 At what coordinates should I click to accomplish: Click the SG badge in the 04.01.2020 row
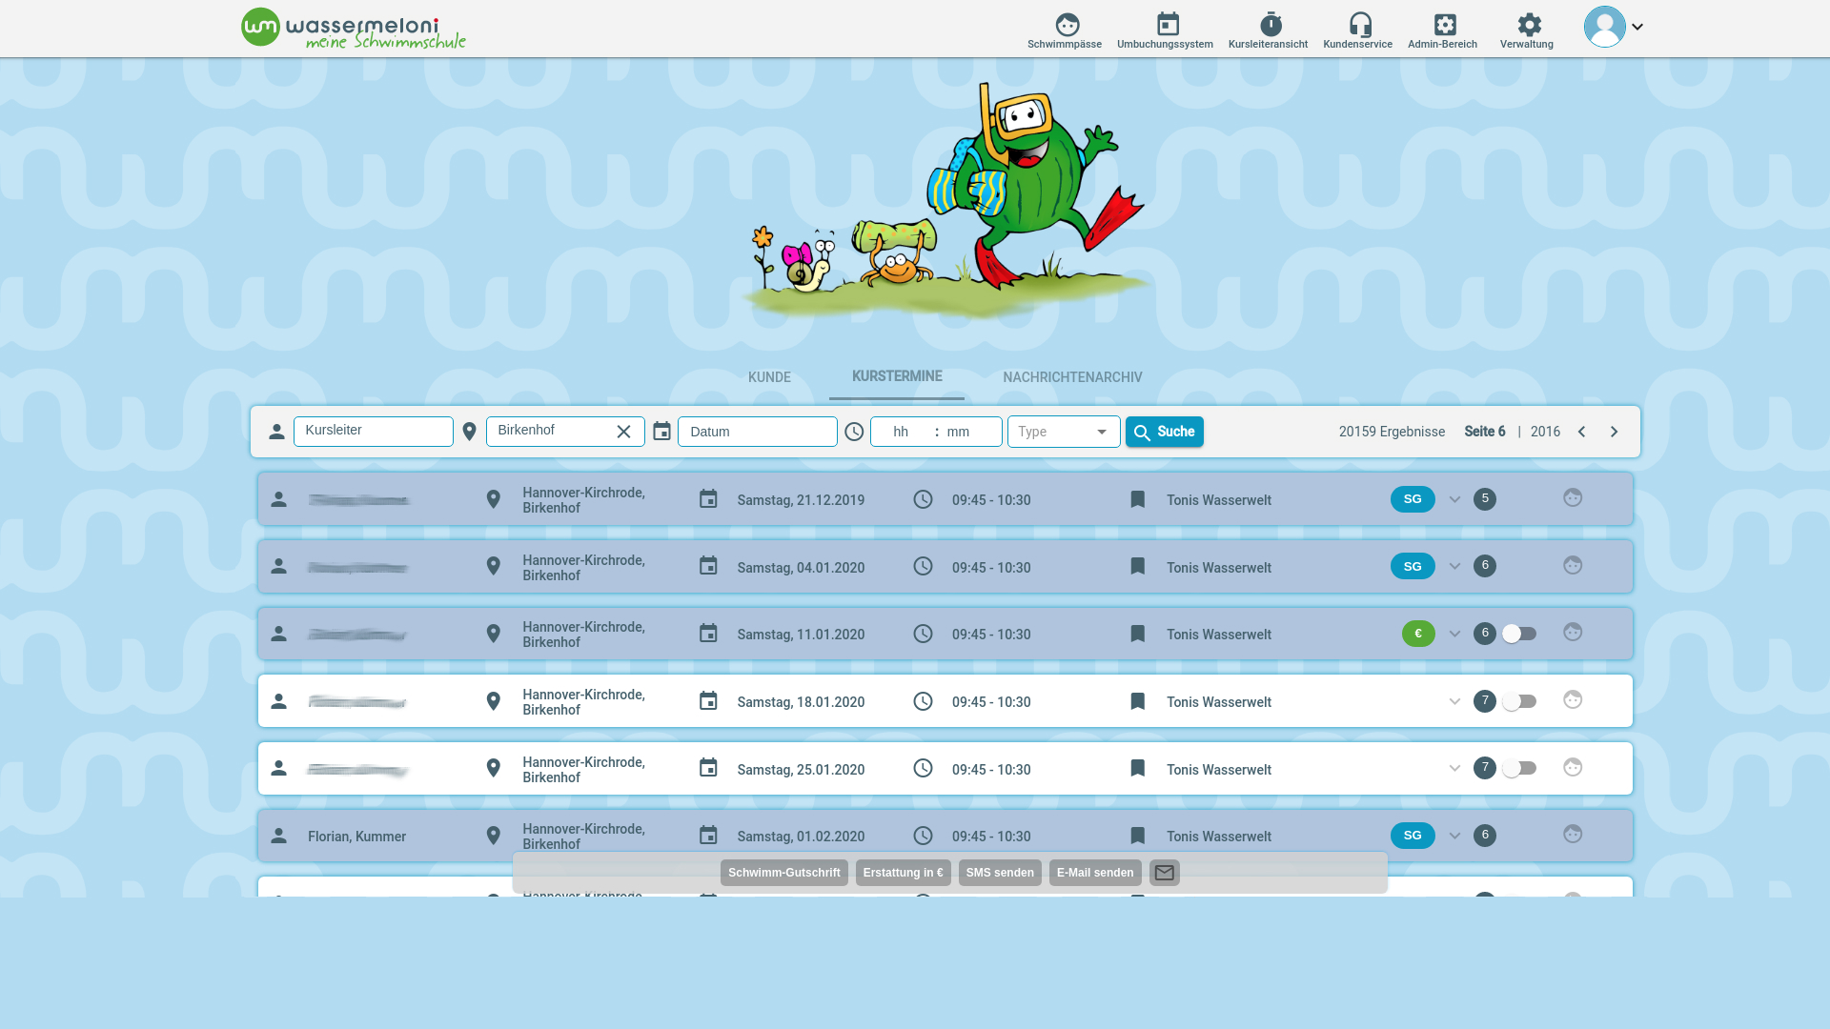[x=1413, y=566]
